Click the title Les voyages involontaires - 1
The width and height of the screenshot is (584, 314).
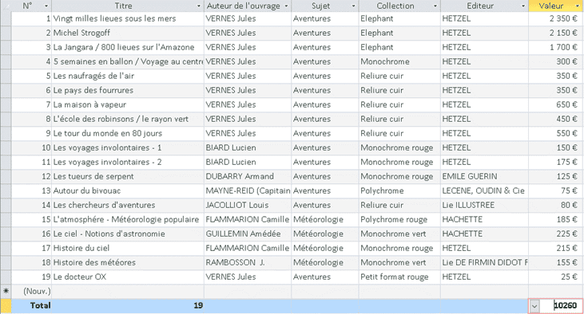tap(107, 147)
